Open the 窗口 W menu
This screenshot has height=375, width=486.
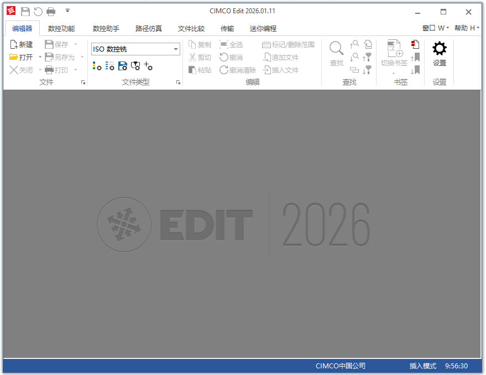tap(436, 28)
